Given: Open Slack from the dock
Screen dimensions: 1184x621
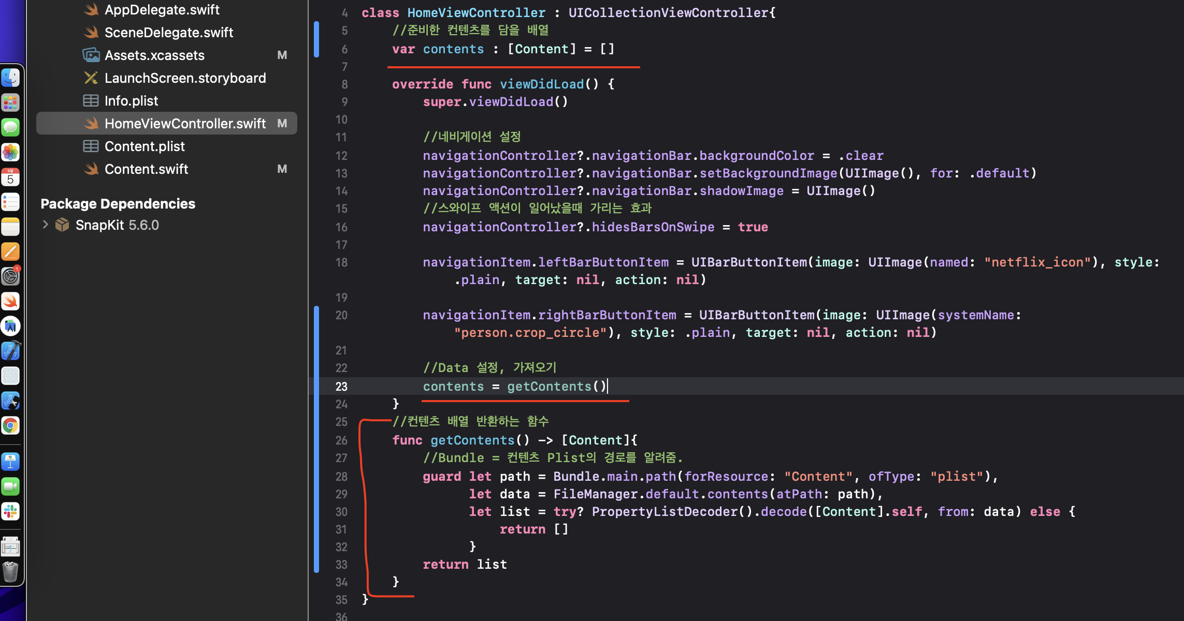Looking at the screenshot, I should [x=10, y=511].
